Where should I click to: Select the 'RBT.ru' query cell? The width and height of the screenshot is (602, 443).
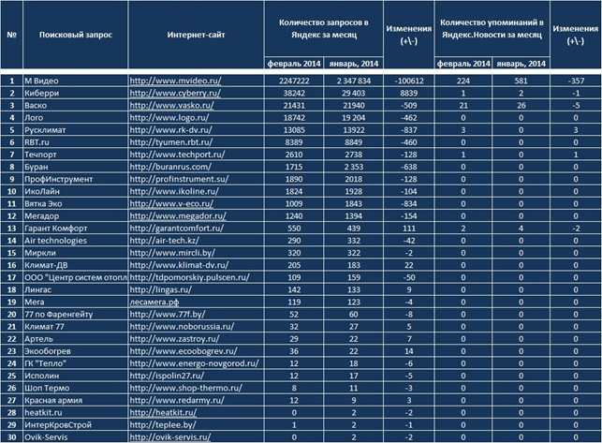75,142
